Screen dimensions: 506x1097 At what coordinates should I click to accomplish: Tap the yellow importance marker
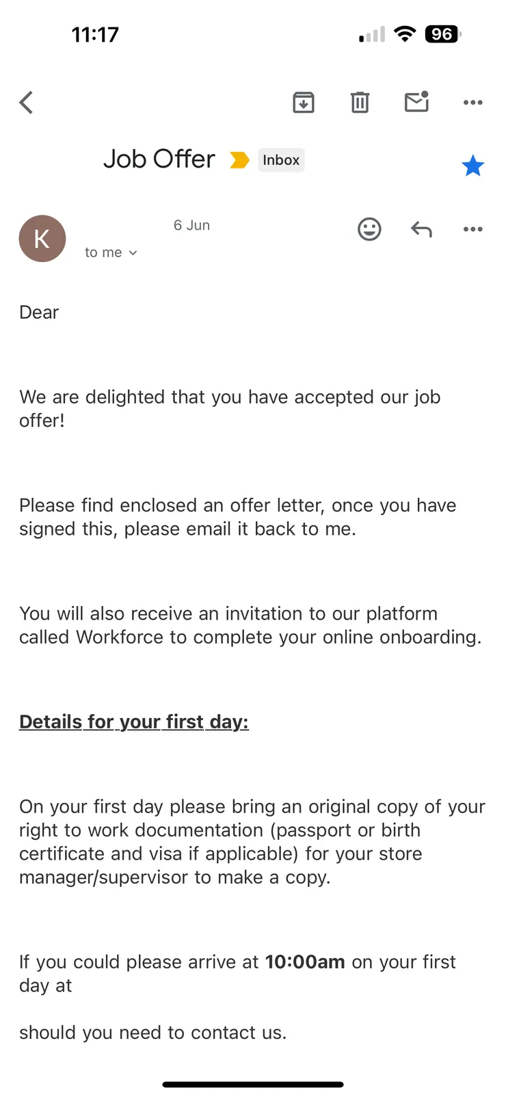pos(239,160)
